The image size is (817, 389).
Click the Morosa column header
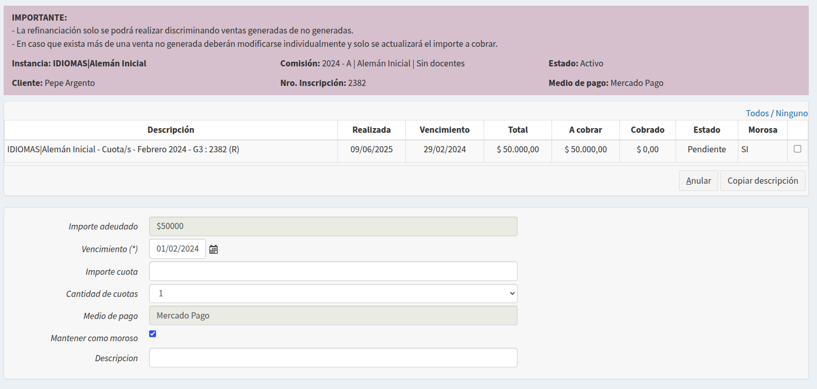(762, 130)
